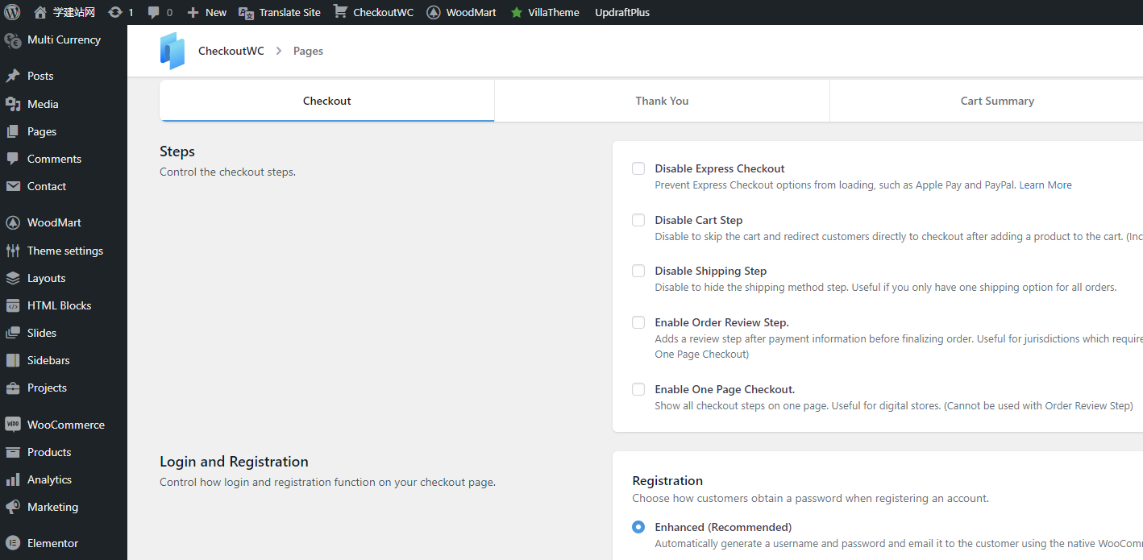
Task: Check Disable Express Checkout
Action: pyautogui.click(x=638, y=168)
